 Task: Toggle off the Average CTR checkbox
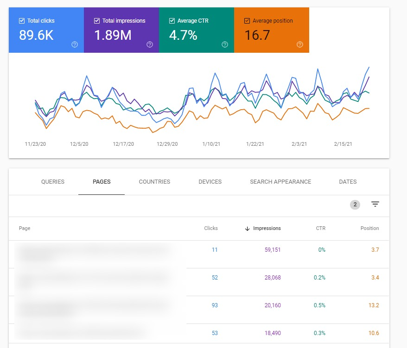click(172, 20)
